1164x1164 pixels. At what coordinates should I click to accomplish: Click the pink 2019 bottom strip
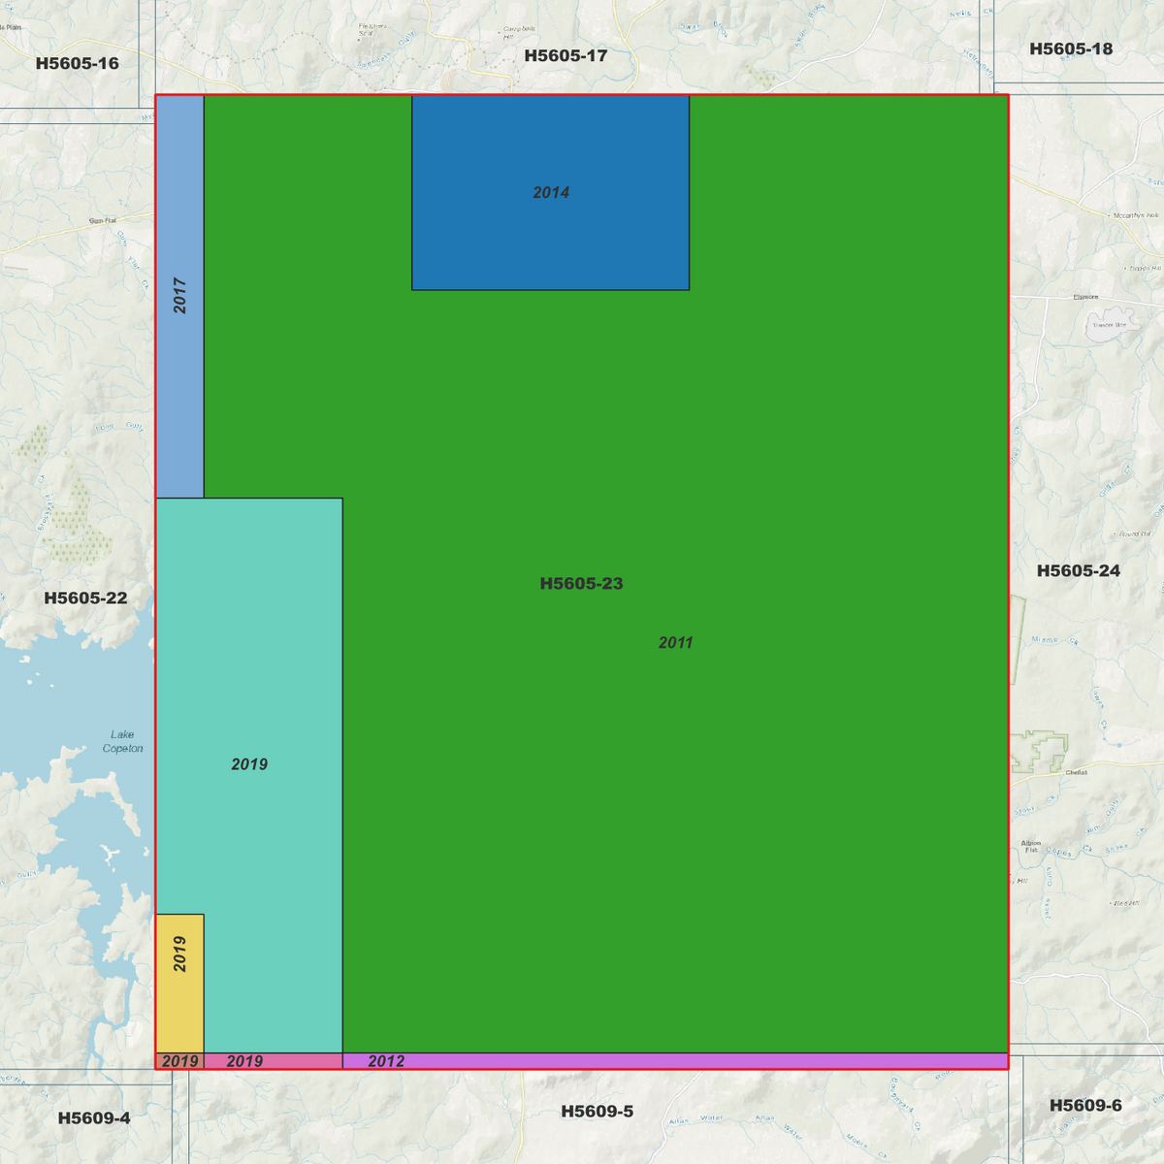click(273, 1061)
